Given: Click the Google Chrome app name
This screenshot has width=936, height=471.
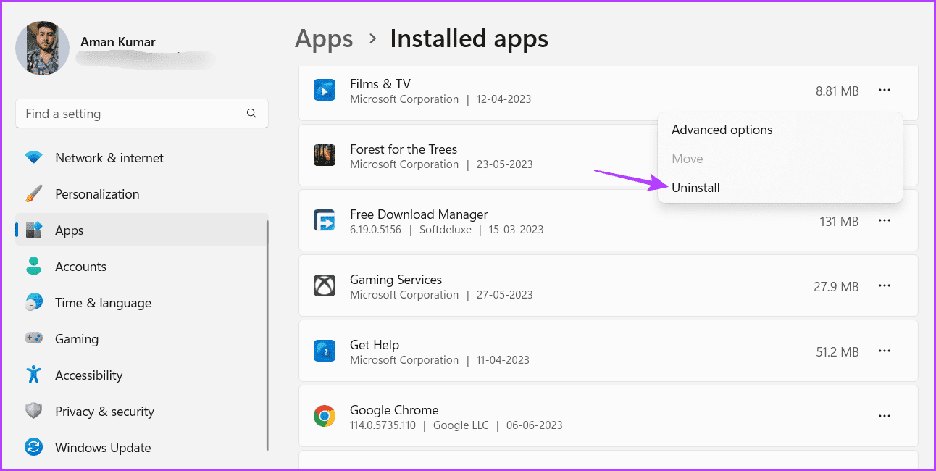Looking at the screenshot, I should (394, 410).
